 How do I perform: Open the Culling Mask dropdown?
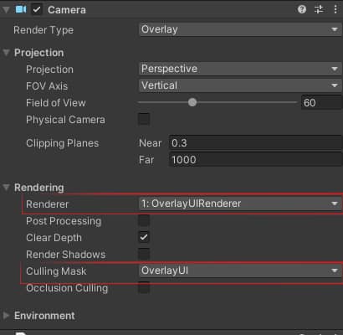point(240,271)
